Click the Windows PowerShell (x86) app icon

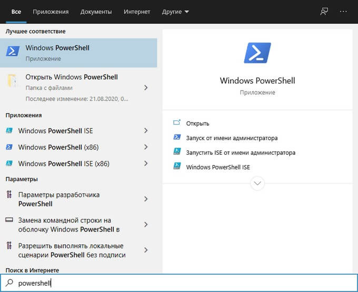pyautogui.click(x=9, y=147)
